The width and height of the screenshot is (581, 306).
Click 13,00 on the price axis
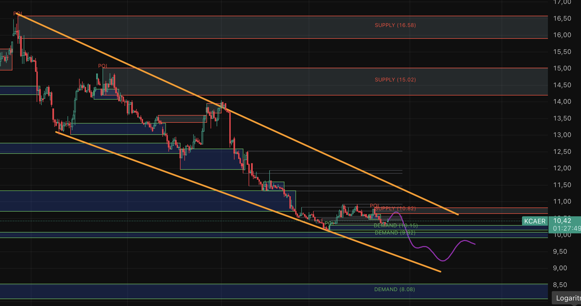coord(563,135)
